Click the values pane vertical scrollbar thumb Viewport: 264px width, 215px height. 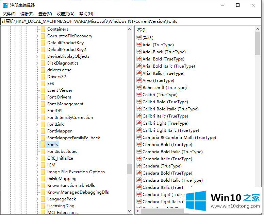click(258, 43)
